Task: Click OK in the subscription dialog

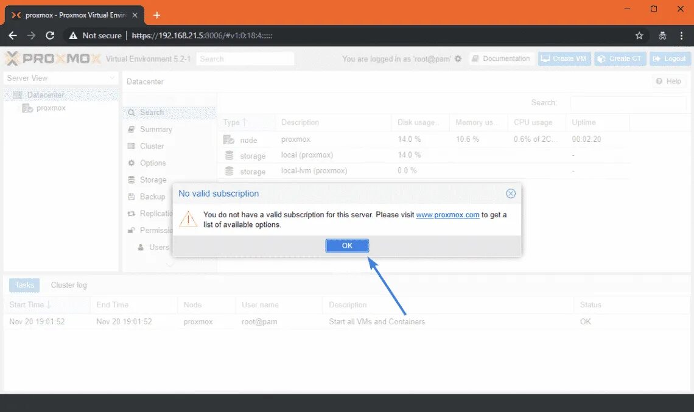Action: point(347,246)
